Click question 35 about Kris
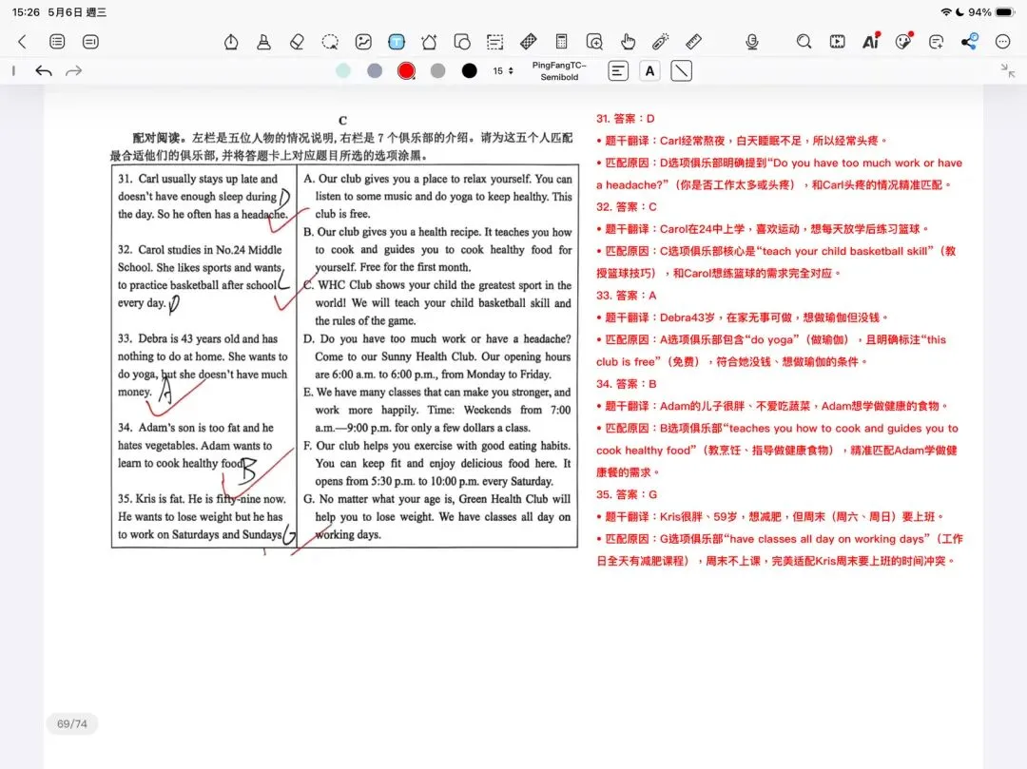Viewport: 1027px width, 769px height. pos(203,516)
